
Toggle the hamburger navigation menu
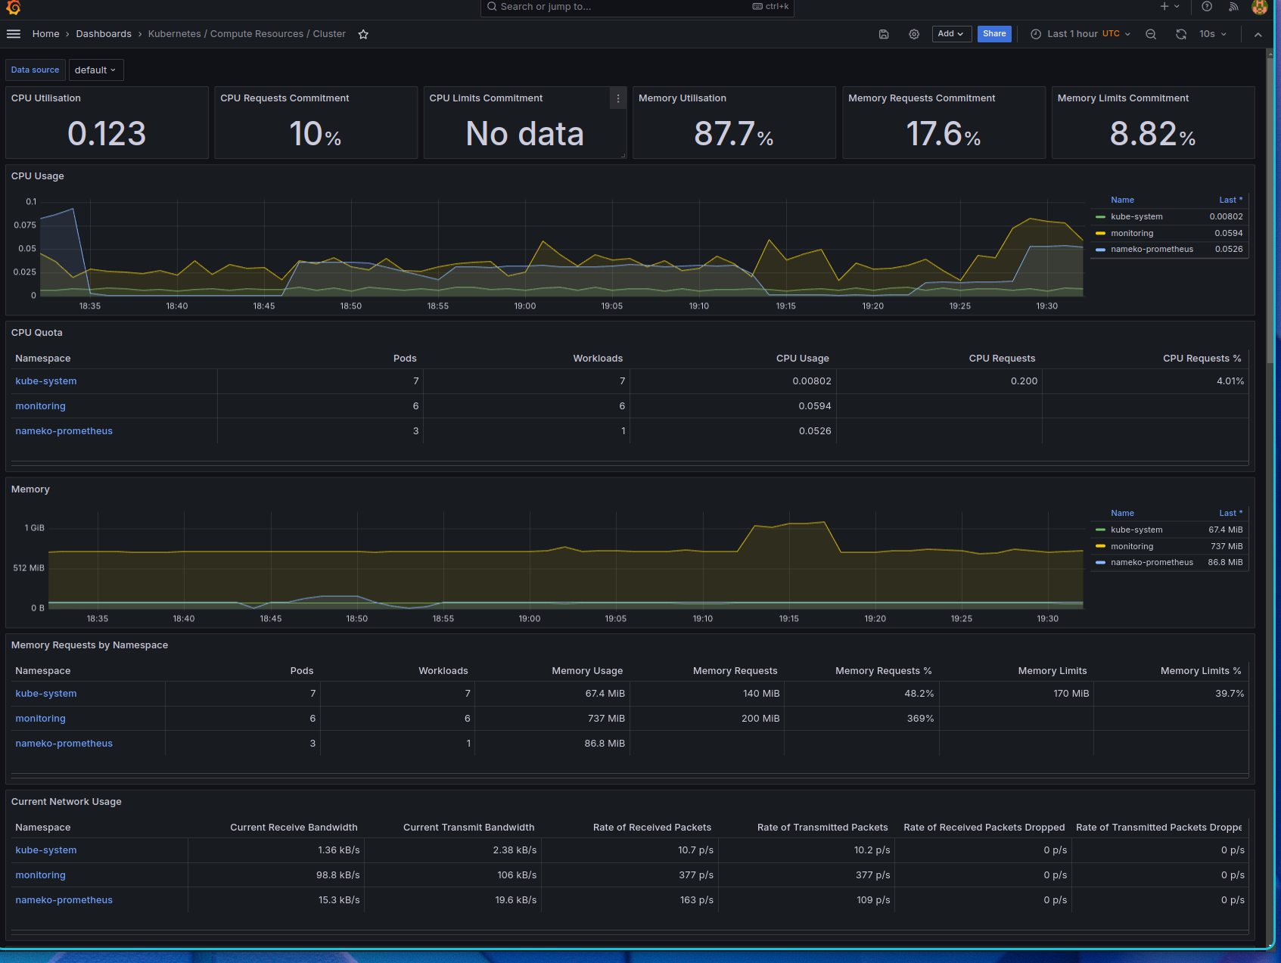14,34
